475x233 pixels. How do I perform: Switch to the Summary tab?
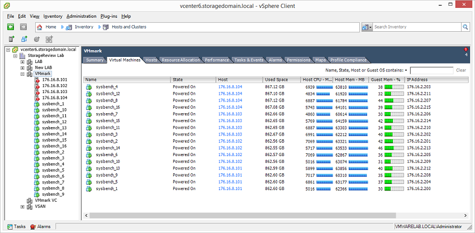[x=95, y=60]
